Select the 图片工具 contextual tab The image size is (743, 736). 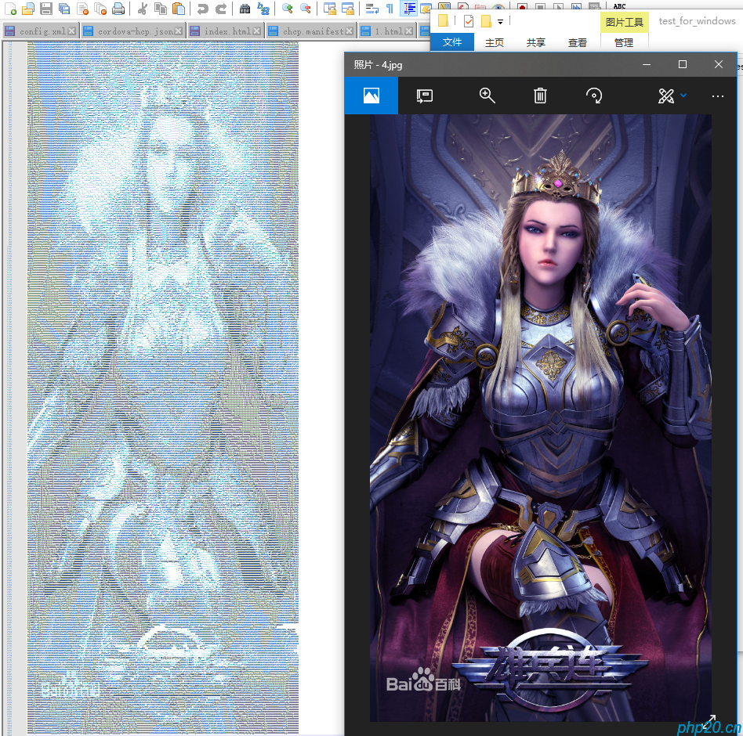(625, 22)
